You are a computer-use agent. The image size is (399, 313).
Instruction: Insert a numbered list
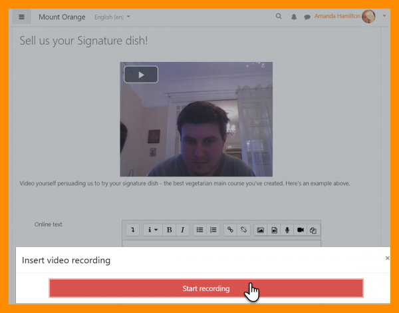(213, 230)
